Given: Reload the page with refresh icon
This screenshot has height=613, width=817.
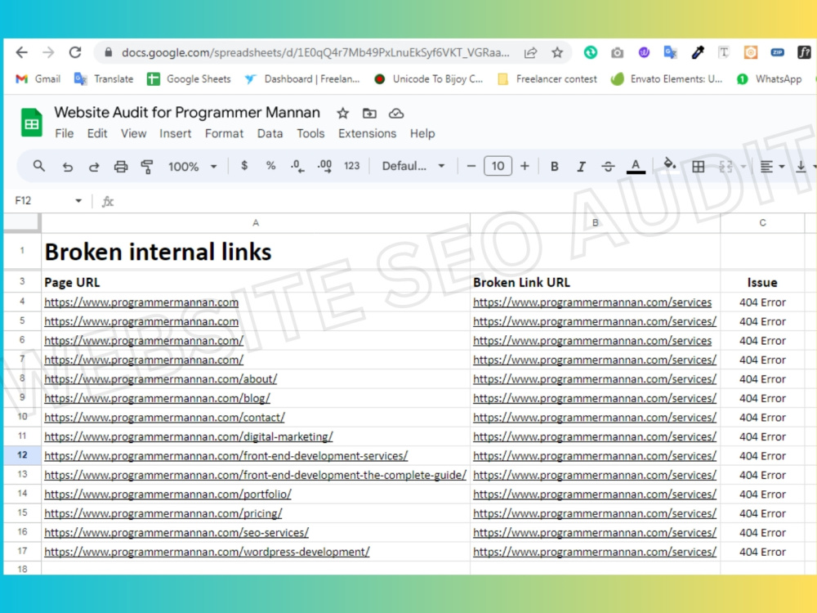Looking at the screenshot, I should [75, 52].
